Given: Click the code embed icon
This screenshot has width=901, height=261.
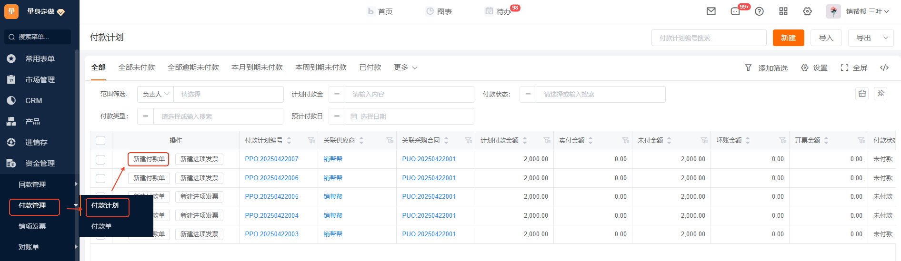Looking at the screenshot, I should coord(884,68).
